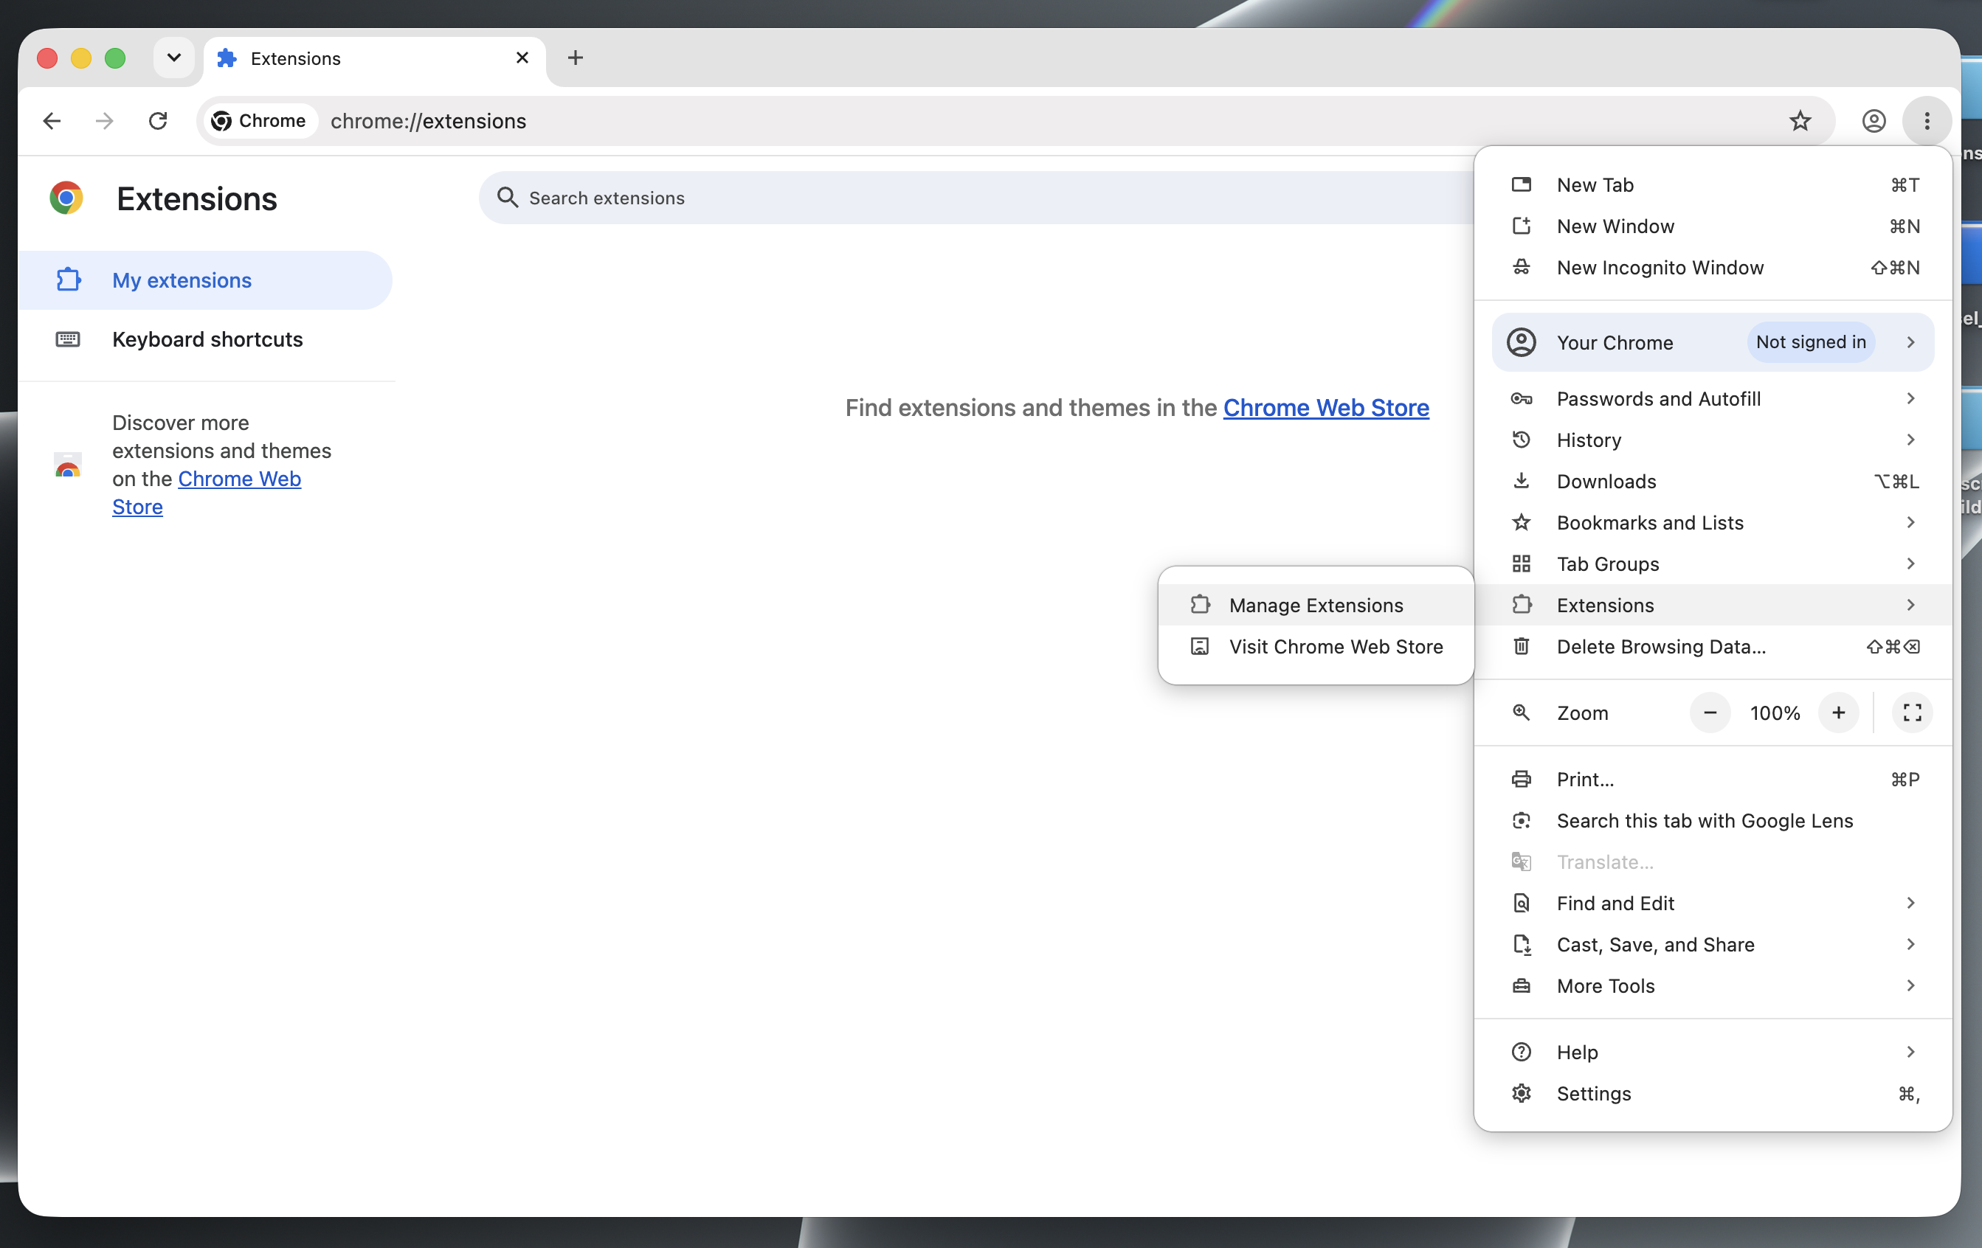This screenshot has width=1982, height=1248.
Task: Expand Passwords and Autofill submenu
Action: (x=1712, y=398)
